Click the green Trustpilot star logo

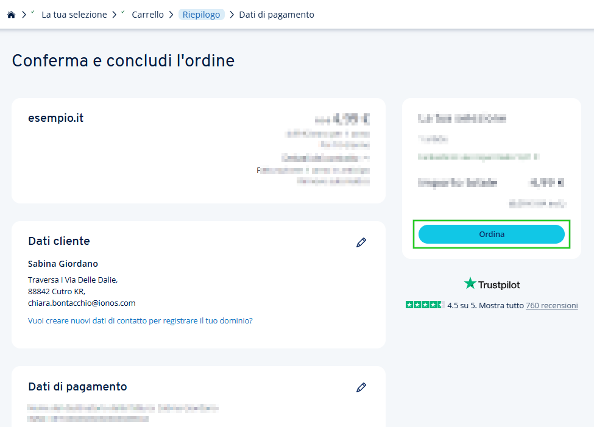coord(469,283)
